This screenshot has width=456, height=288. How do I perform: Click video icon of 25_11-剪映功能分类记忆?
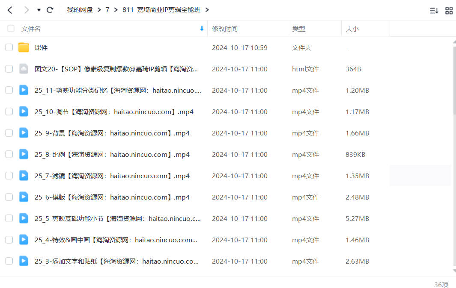pyautogui.click(x=24, y=90)
